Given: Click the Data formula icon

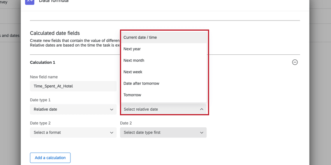Looking at the screenshot, I should [30, 2].
